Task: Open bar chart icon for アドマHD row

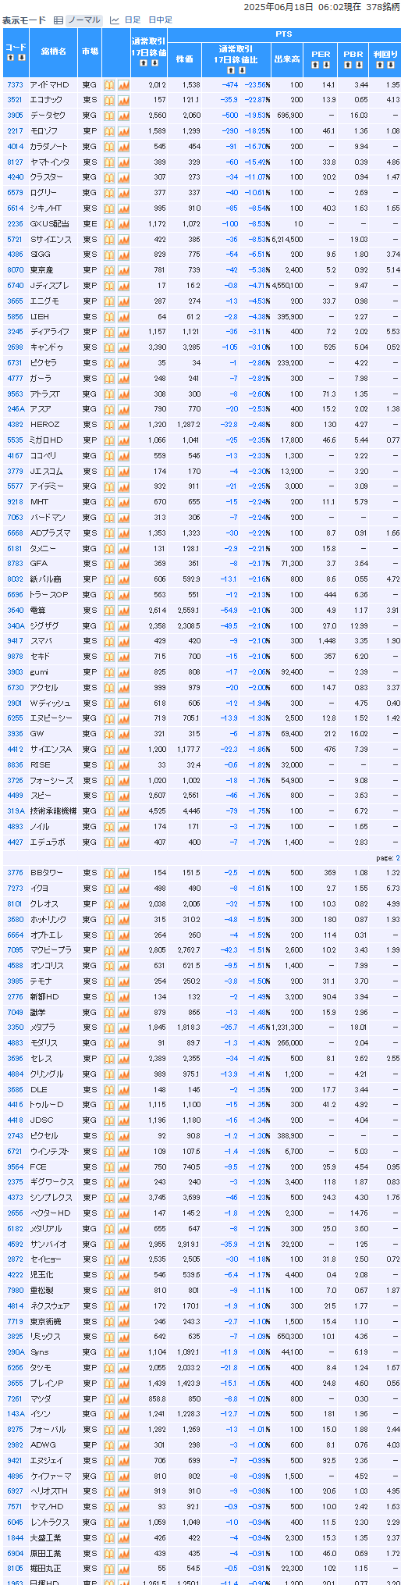Action: pyautogui.click(x=109, y=84)
